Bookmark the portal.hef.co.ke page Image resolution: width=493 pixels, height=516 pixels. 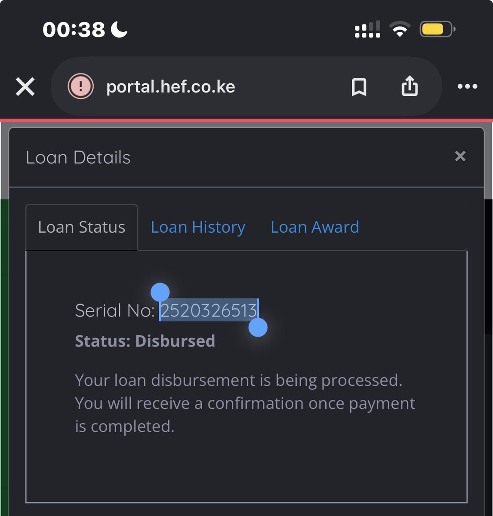(x=359, y=87)
